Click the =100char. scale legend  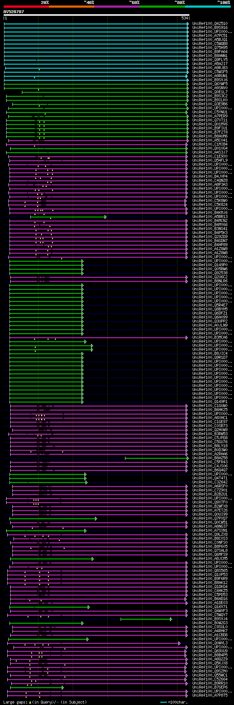tap(174, 702)
